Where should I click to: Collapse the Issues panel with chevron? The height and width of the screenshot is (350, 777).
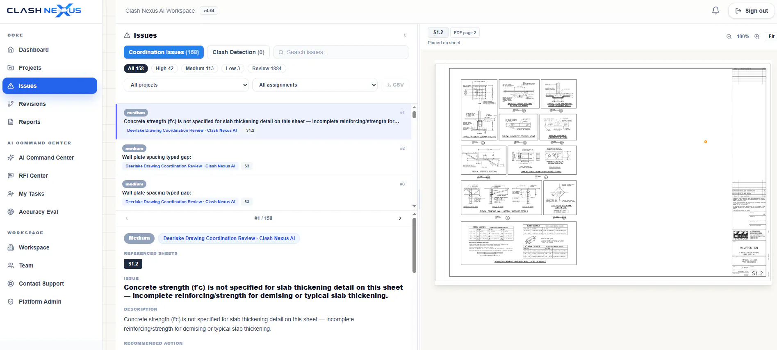pyautogui.click(x=405, y=35)
